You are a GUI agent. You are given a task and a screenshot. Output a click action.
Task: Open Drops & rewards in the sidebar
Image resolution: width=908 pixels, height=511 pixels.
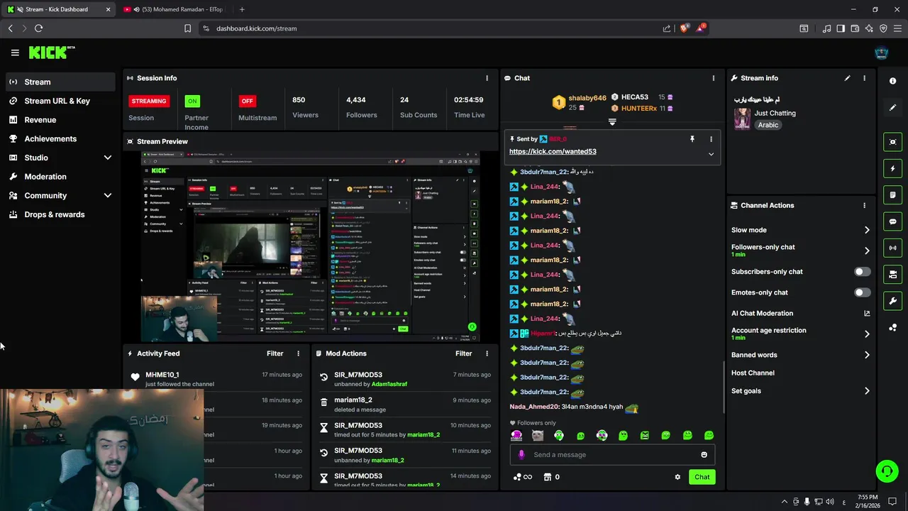60,214
